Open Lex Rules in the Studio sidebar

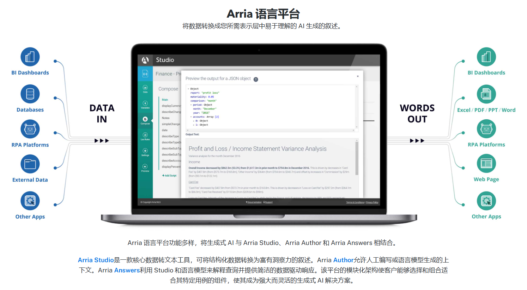[x=145, y=136]
